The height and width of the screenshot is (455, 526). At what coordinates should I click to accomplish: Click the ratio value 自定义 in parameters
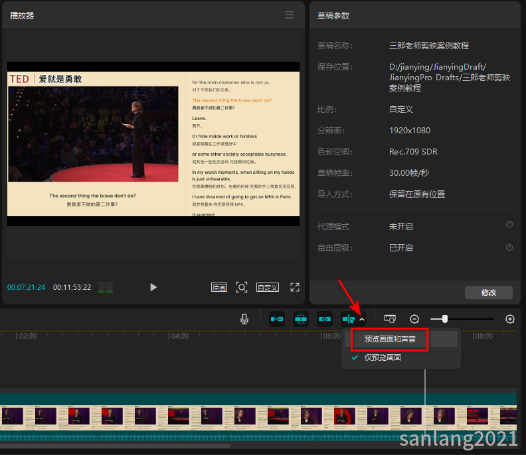click(401, 109)
